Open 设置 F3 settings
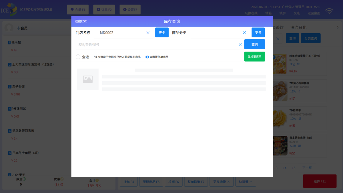 point(130,10)
